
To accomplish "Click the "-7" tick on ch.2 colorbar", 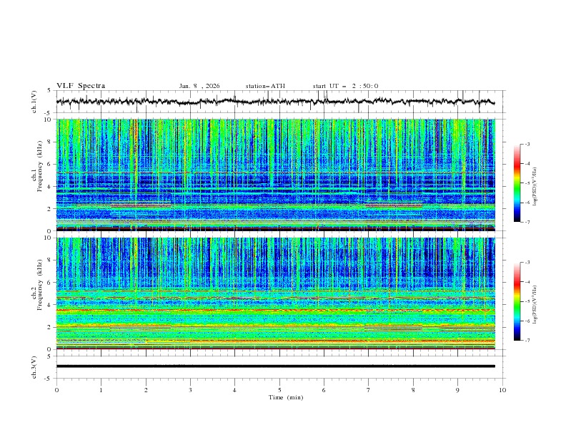I will click(x=527, y=341).
